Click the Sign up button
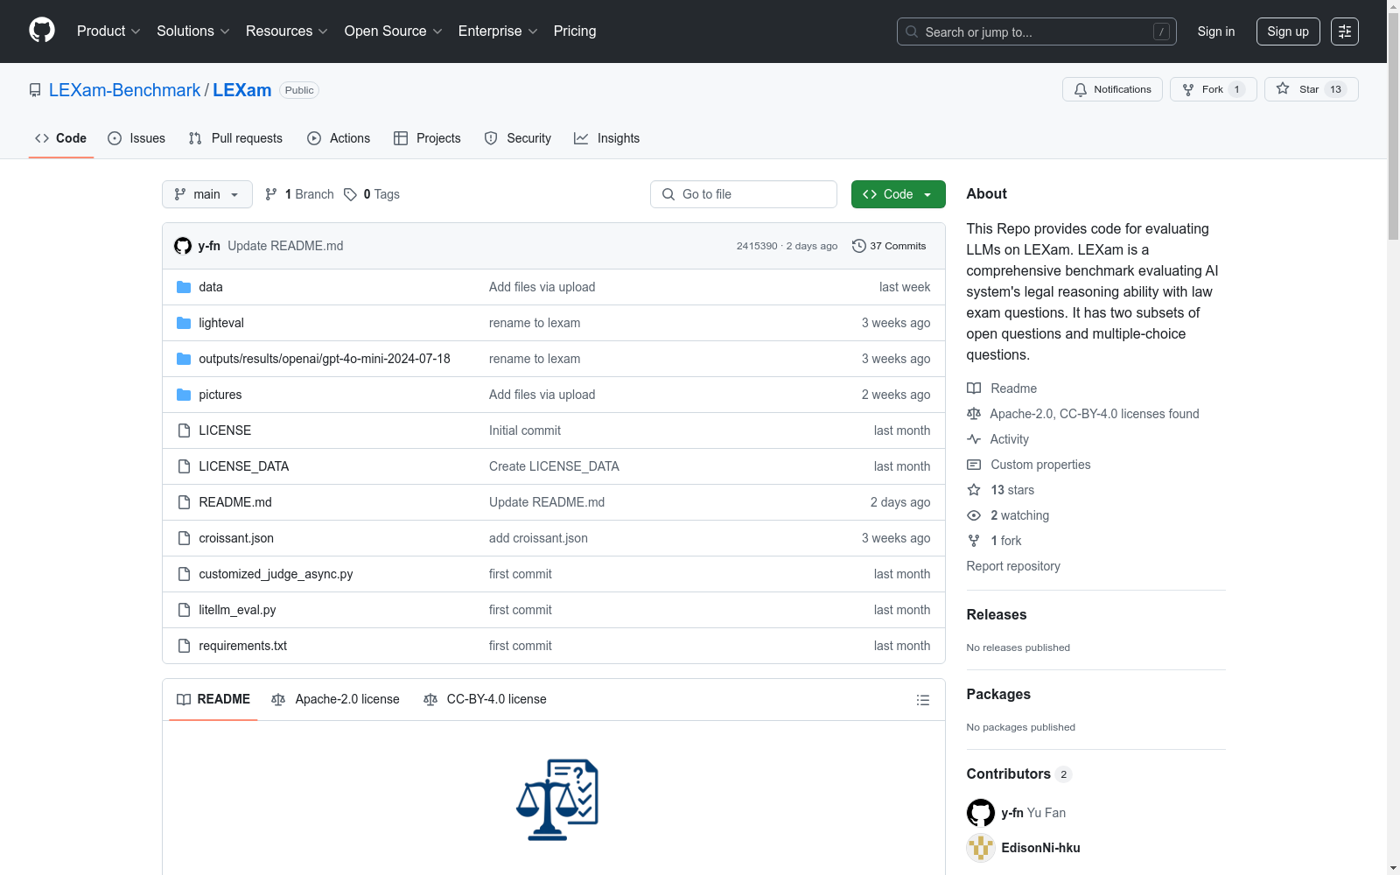The height and width of the screenshot is (875, 1400). coord(1288,31)
